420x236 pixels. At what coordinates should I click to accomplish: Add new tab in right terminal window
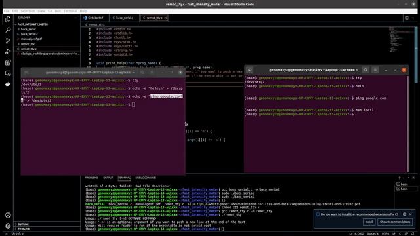[249, 70]
